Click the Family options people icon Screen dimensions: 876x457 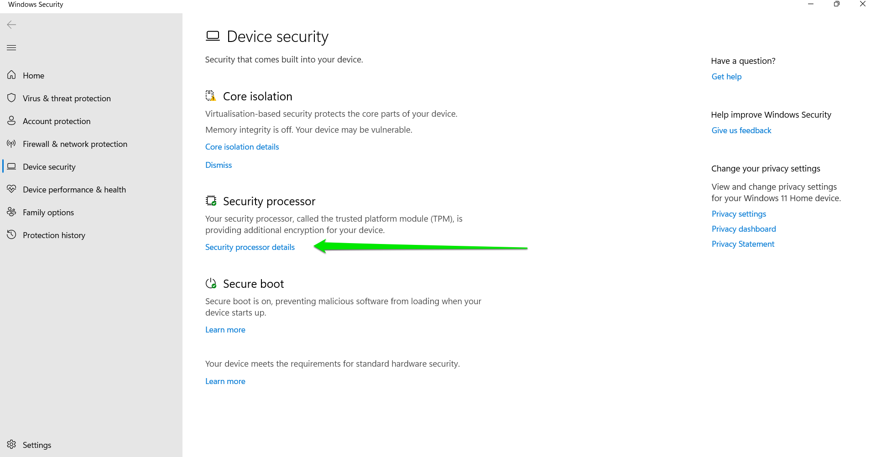[x=11, y=212]
